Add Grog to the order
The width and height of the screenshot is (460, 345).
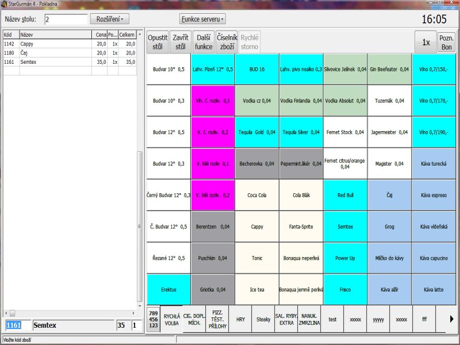click(x=389, y=227)
